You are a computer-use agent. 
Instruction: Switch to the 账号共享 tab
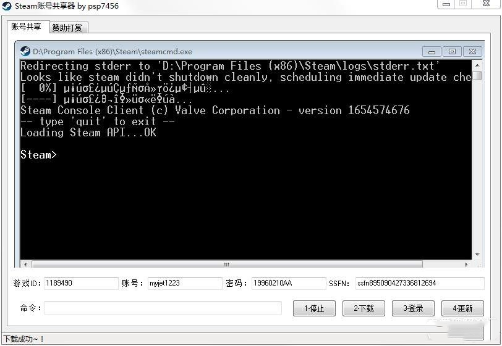(x=26, y=27)
